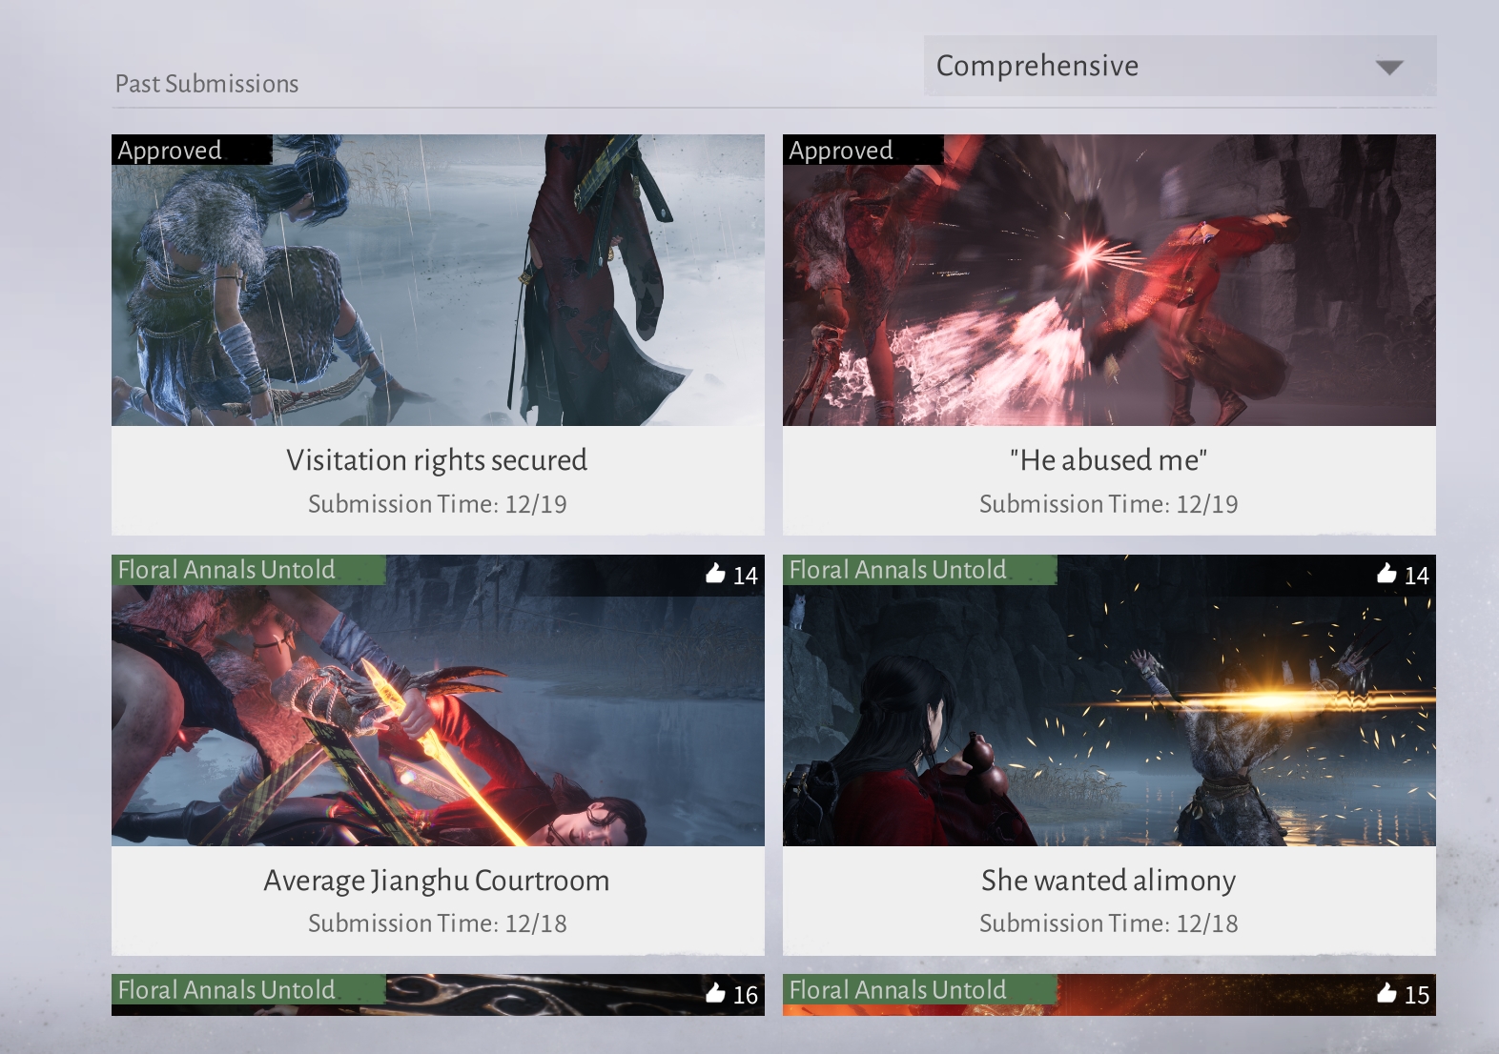The image size is (1499, 1054).
Task: Click Approved badge on Visitation rights secured
Action: (192, 150)
